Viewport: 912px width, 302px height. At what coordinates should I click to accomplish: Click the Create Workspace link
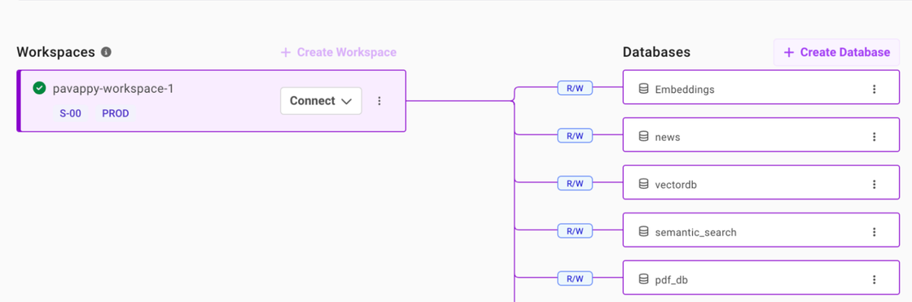[x=339, y=52]
